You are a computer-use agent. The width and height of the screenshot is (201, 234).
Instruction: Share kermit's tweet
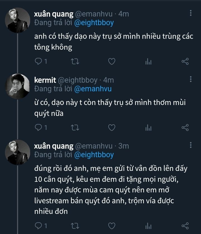click(x=185, y=128)
